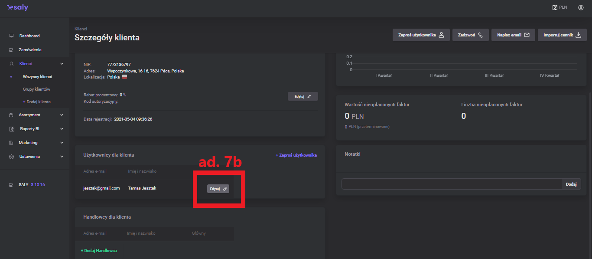Select Grupy klientów submenu item
This screenshot has height=259, width=592.
(36, 89)
